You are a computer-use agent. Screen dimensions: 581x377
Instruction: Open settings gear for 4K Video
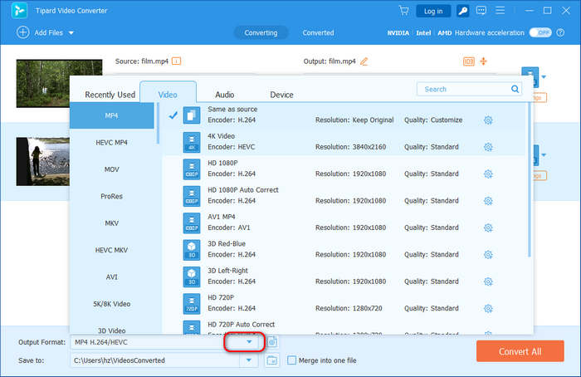tap(488, 147)
